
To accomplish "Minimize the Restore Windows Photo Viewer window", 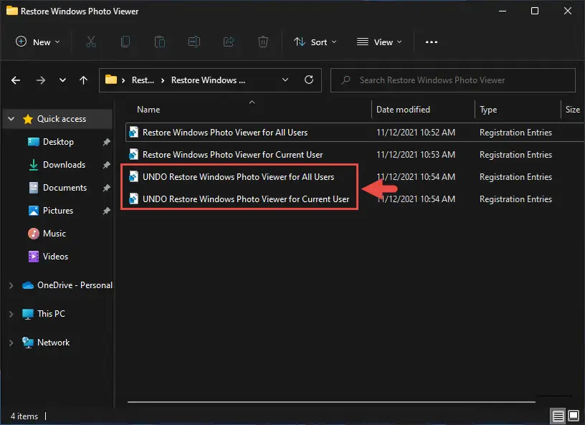I will point(503,11).
